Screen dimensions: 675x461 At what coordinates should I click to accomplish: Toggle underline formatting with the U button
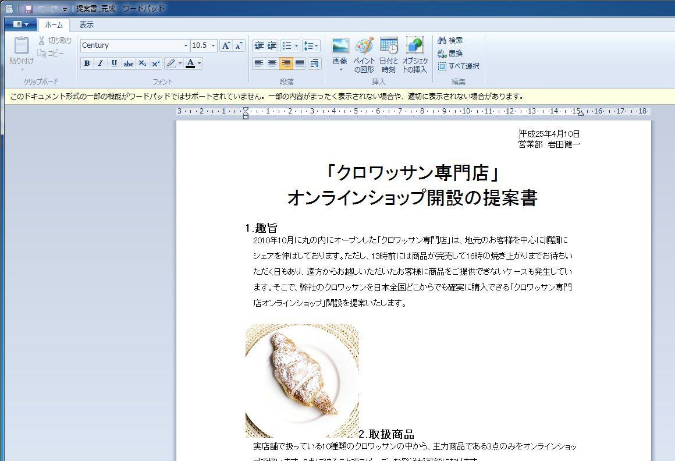tap(114, 63)
